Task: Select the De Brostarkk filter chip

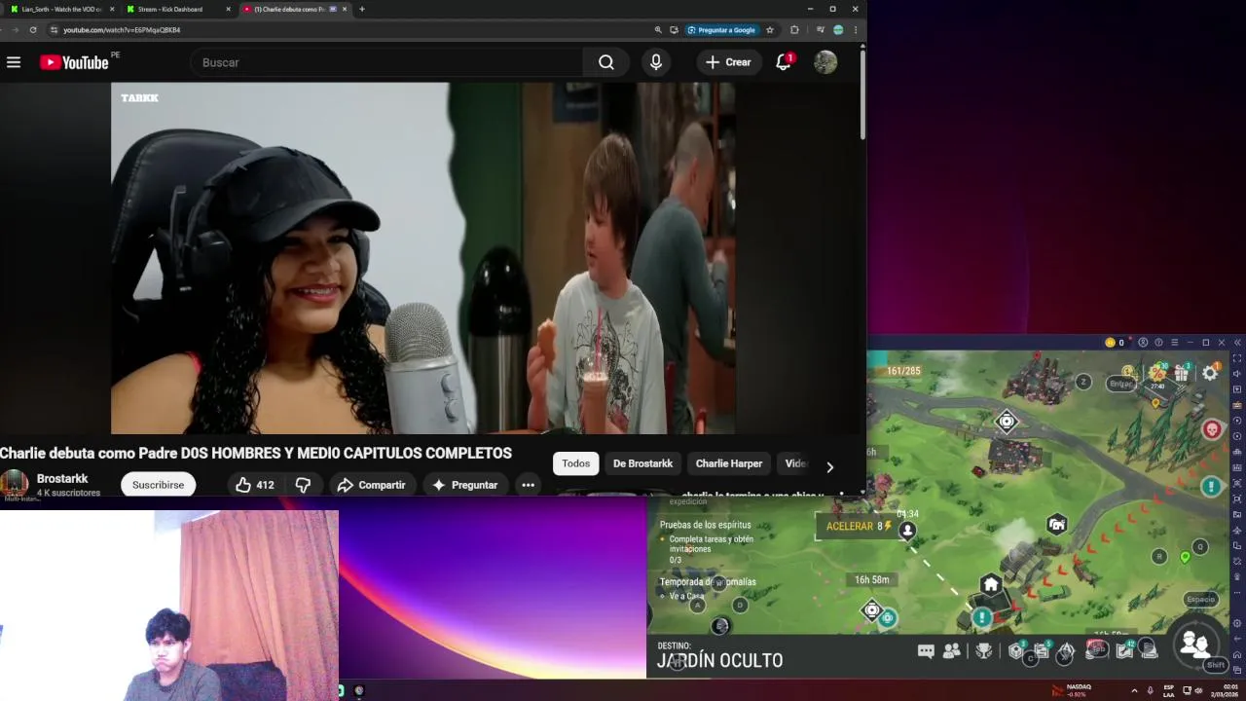Action: [642, 463]
